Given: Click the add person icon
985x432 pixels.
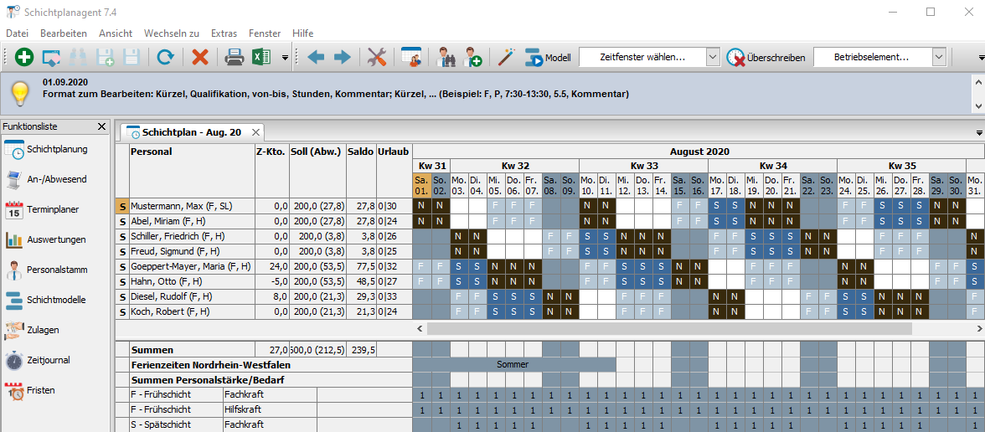Looking at the screenshot, I should point(472,58).
